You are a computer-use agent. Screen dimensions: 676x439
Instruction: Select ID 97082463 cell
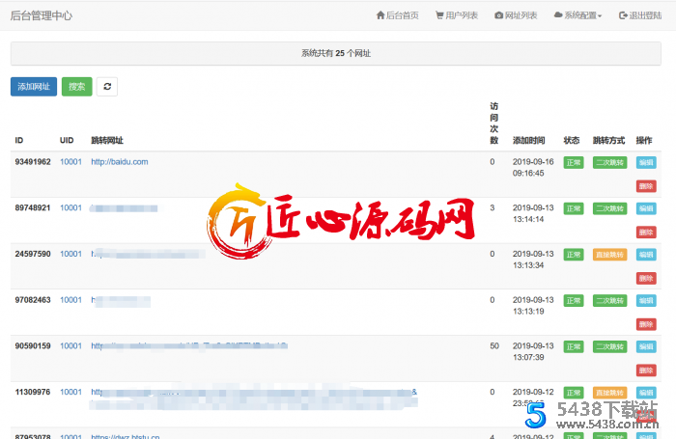click(33, 300)
